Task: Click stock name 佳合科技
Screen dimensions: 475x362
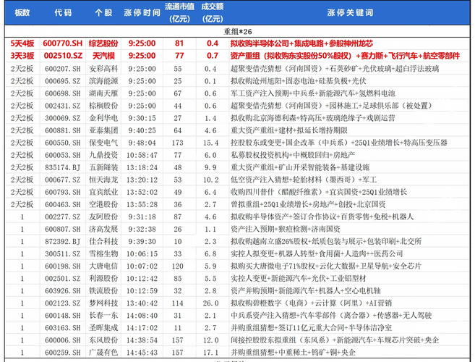Action: 103,242
